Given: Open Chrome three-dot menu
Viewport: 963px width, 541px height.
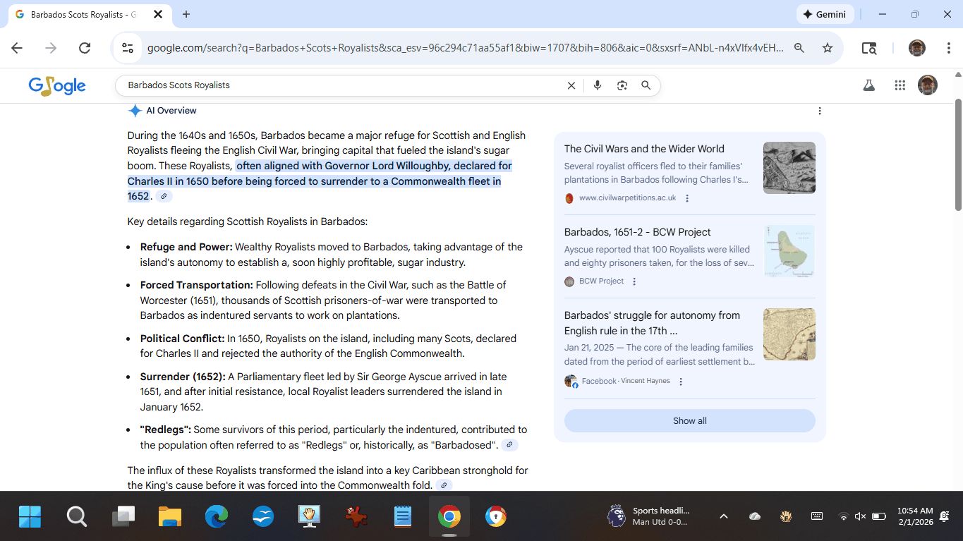Looking at the screenshot, I should (949, 48).
